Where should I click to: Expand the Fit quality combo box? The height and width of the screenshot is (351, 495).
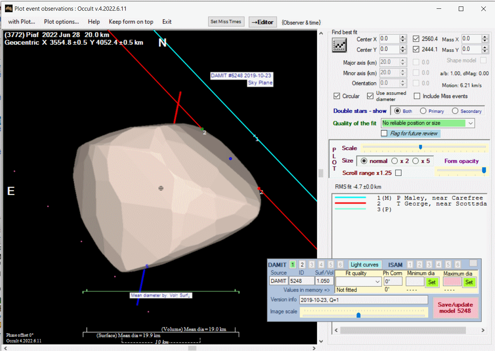coord(377,282)
